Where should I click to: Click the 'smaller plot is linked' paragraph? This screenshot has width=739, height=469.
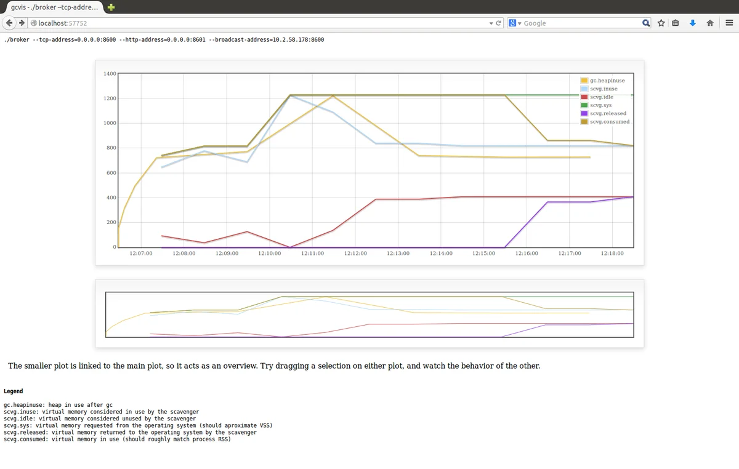274,366
